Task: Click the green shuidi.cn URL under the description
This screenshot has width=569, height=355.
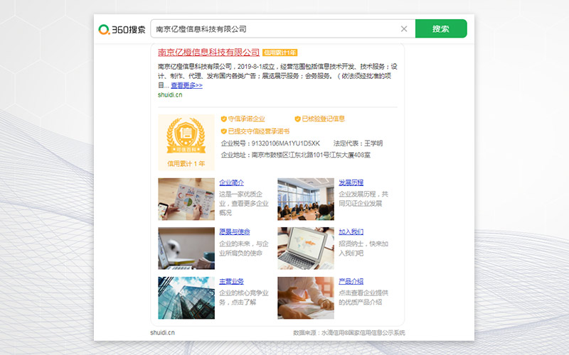Action: [x=170, y=94]
